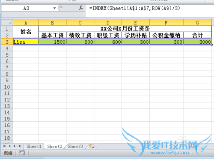Go to first sheet tab navigation arrow
This screenshot has width=214, height=159.
(x=4, y=146)
